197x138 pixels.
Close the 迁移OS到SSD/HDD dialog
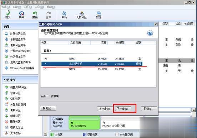click(x=156, y=24)
